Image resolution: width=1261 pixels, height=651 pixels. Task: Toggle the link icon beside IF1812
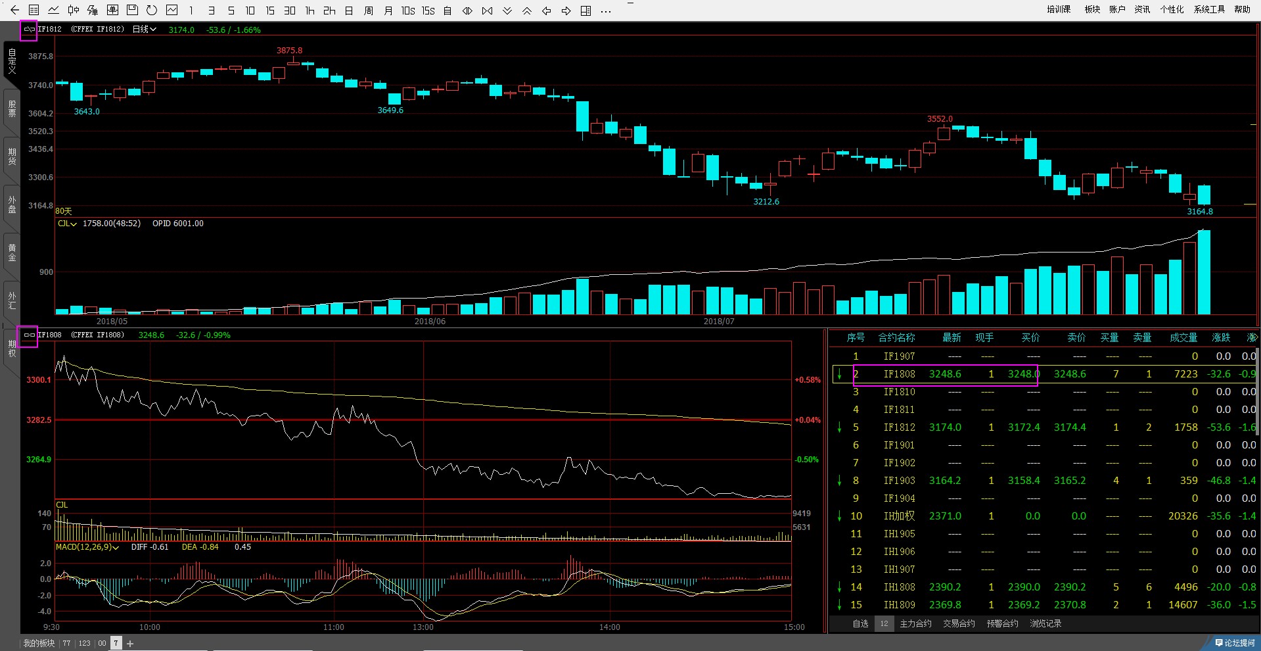point(29,30)
